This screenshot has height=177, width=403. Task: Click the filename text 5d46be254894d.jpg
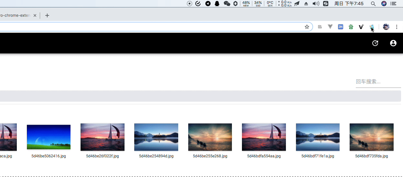click(156, 156)
